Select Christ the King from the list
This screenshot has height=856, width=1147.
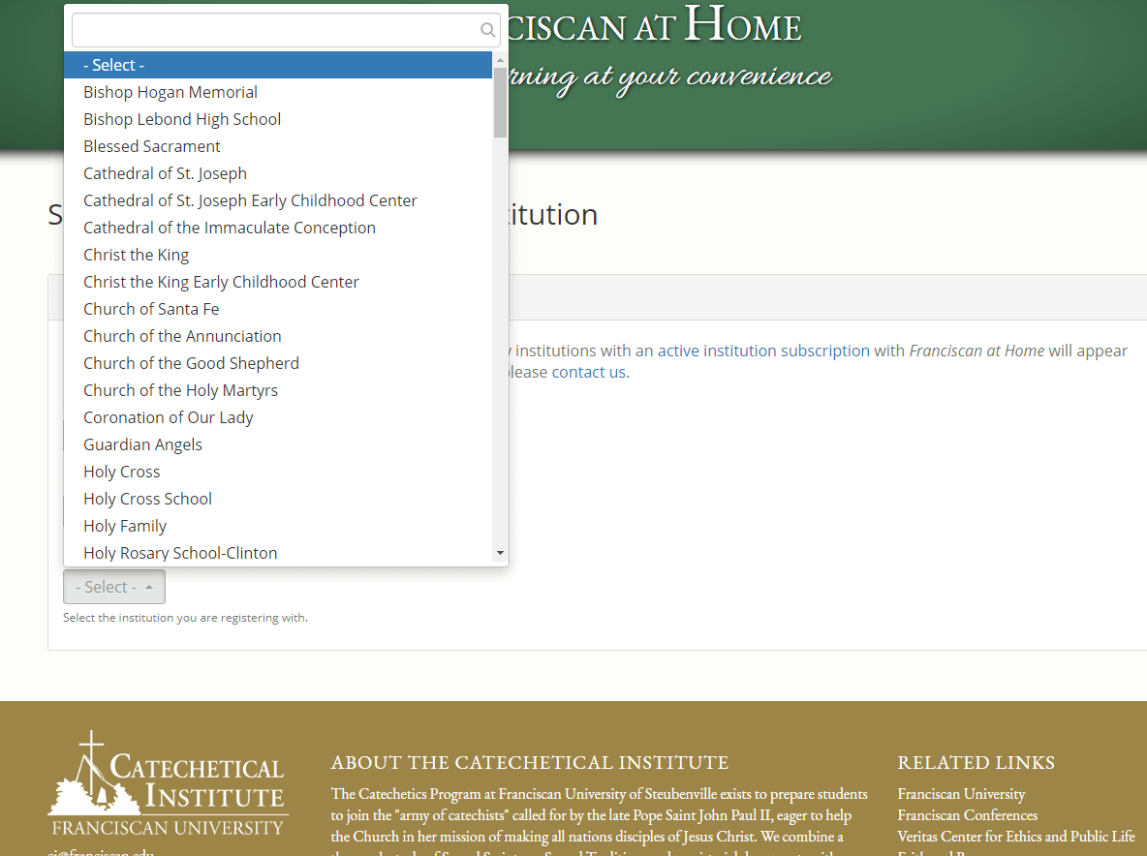pyautogui.click(x=278, y=255)
